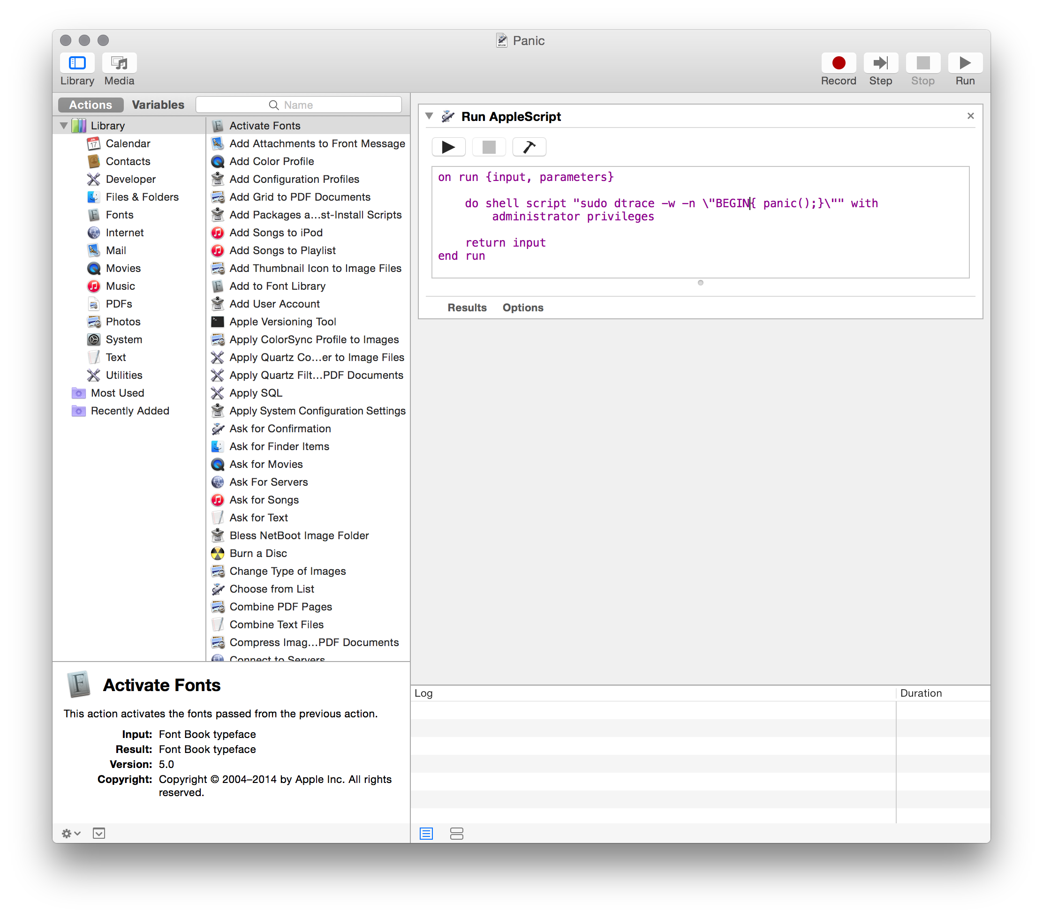Compile the script with the hammer icon

click(x=529, y=147)
